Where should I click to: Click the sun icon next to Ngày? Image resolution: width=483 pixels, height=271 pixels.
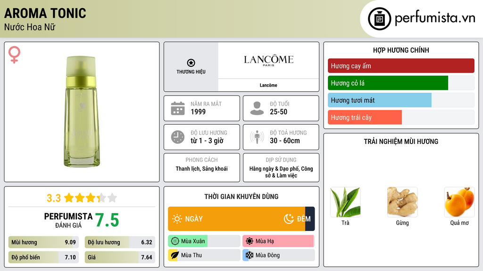coord(177,219)
